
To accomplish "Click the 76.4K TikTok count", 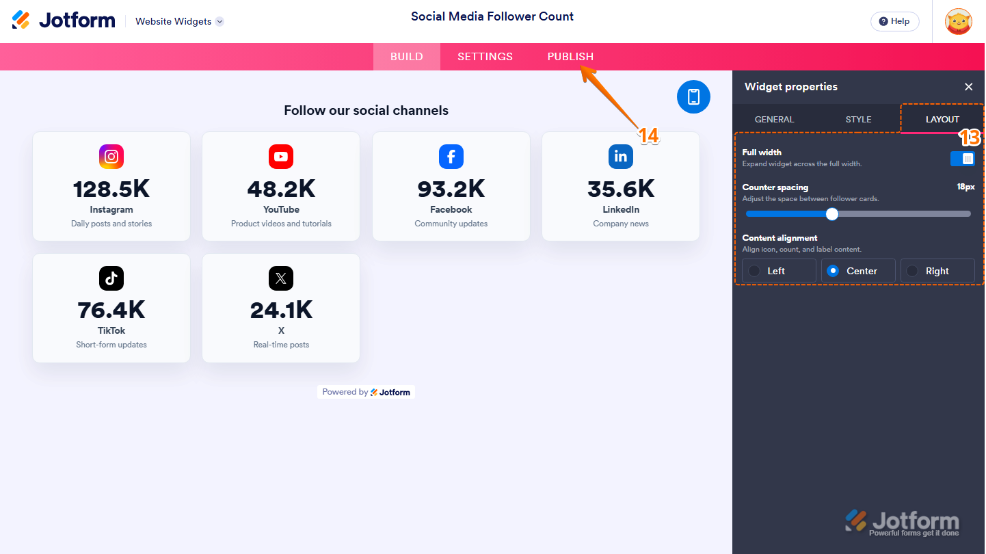I will 111,311.
